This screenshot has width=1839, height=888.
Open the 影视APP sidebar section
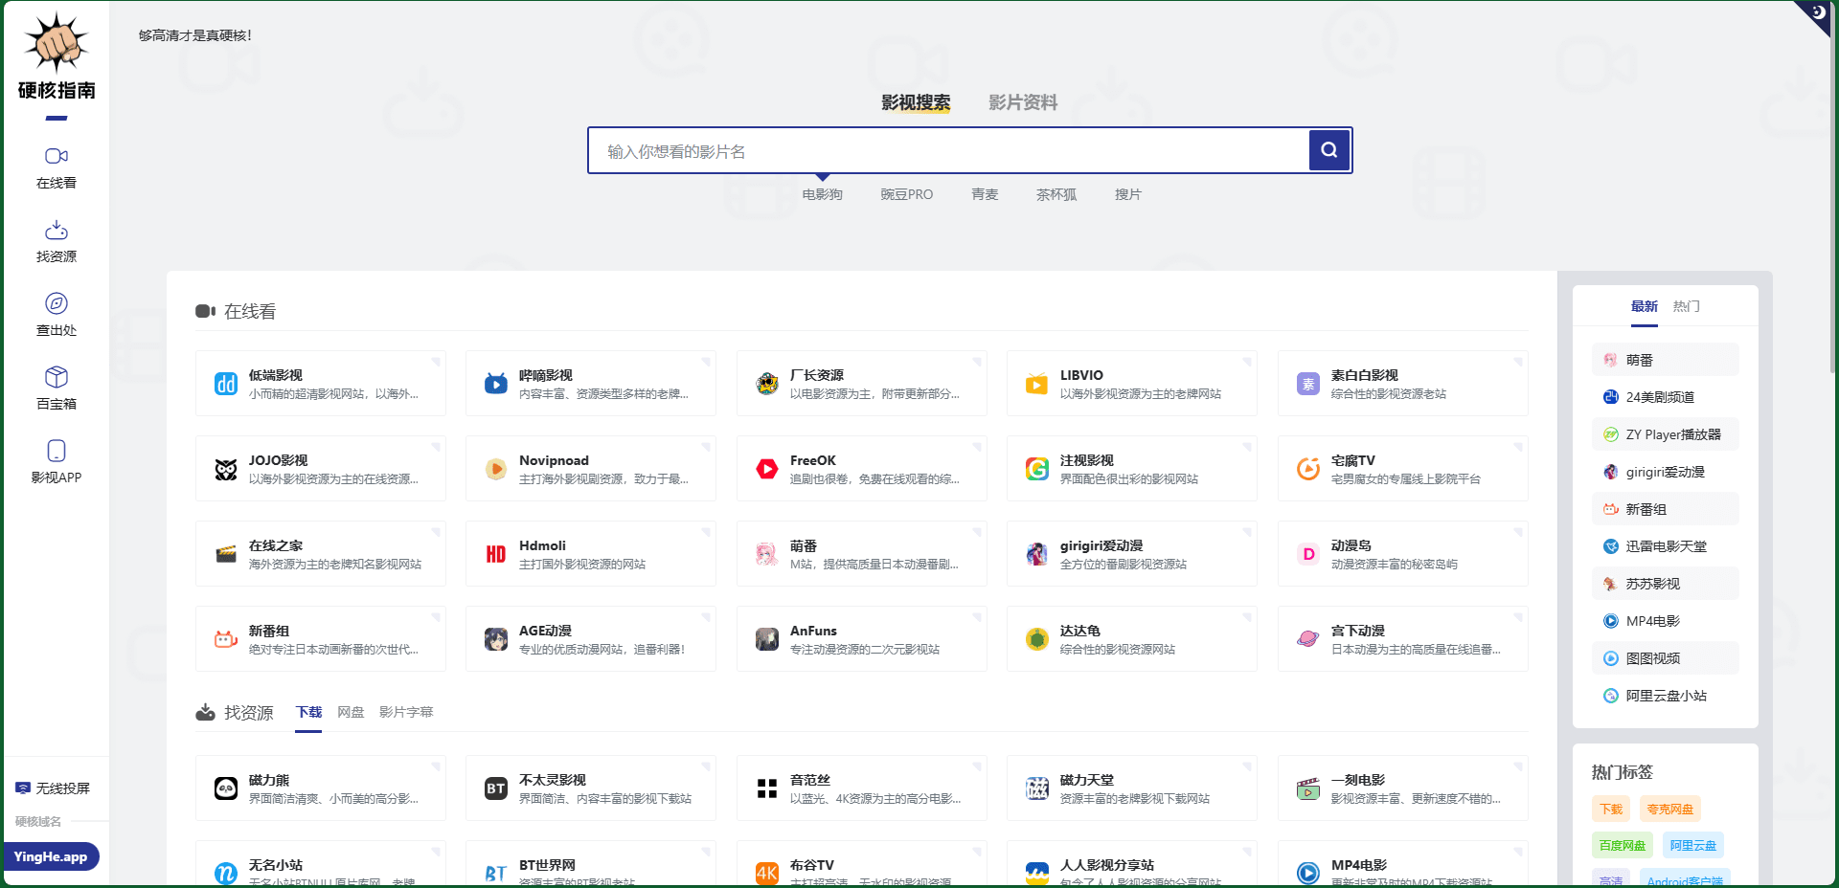[x=56, y=460]
